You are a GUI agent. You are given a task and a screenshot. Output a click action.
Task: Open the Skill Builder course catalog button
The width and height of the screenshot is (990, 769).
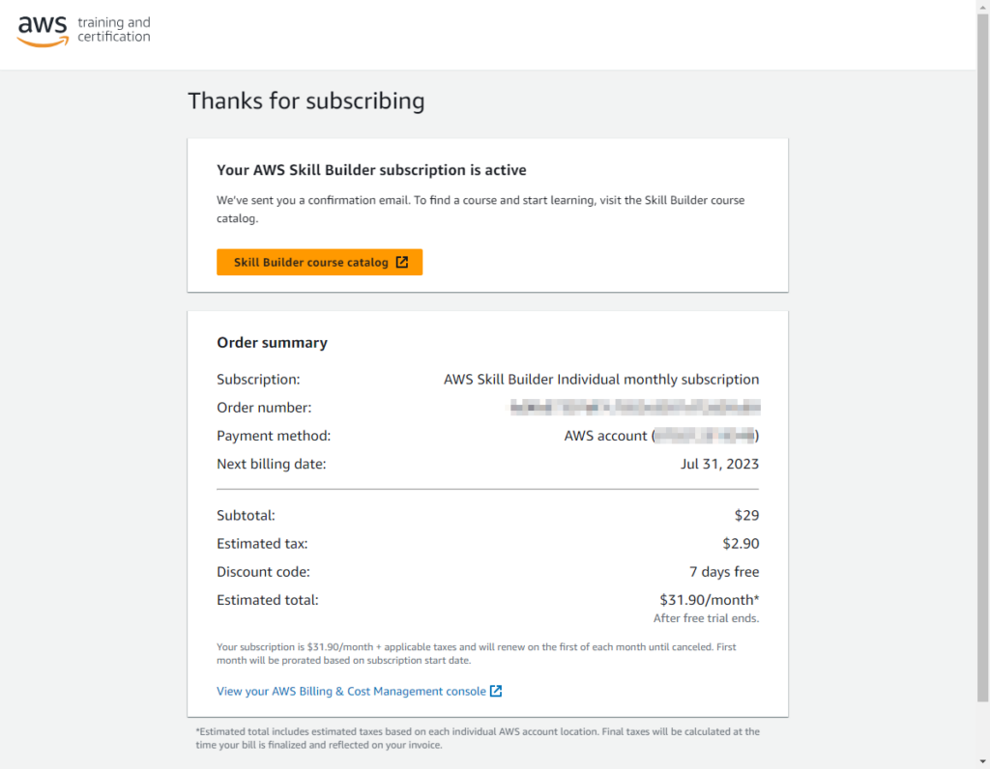pos(319,262)
